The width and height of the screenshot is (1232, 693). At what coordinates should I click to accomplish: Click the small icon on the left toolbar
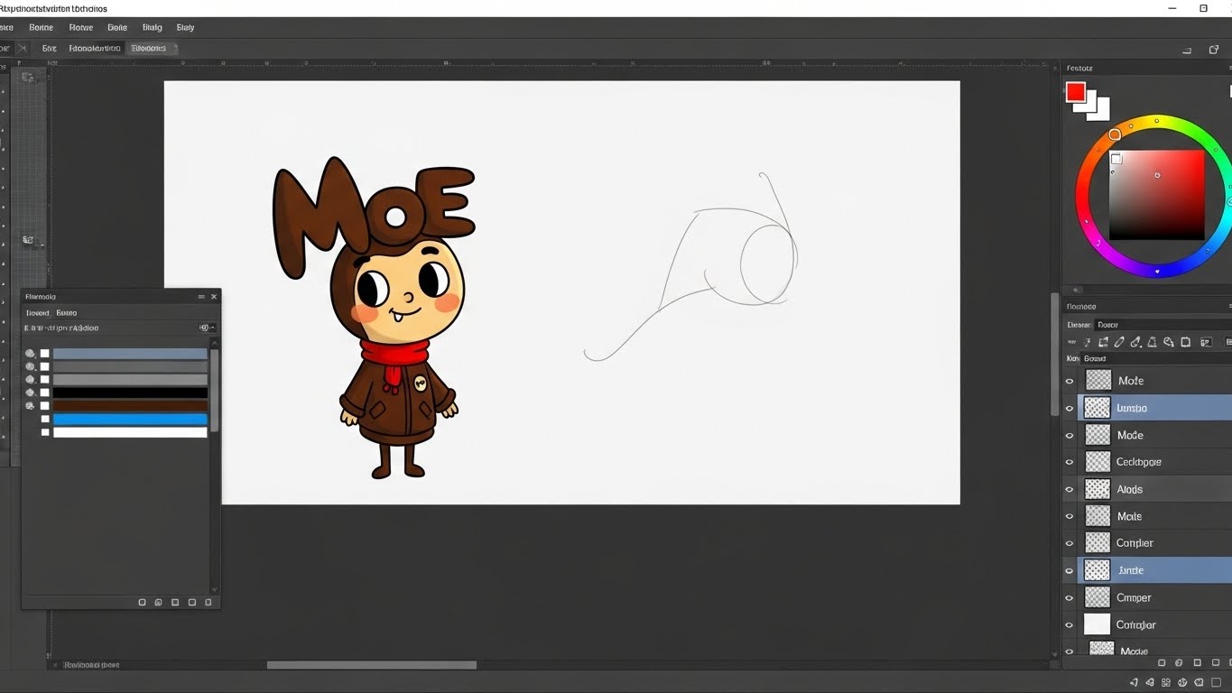tap(28, 240)
